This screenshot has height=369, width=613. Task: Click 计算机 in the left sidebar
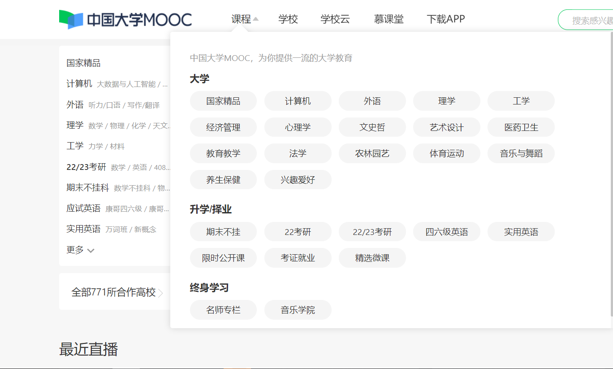coord(79,84)
